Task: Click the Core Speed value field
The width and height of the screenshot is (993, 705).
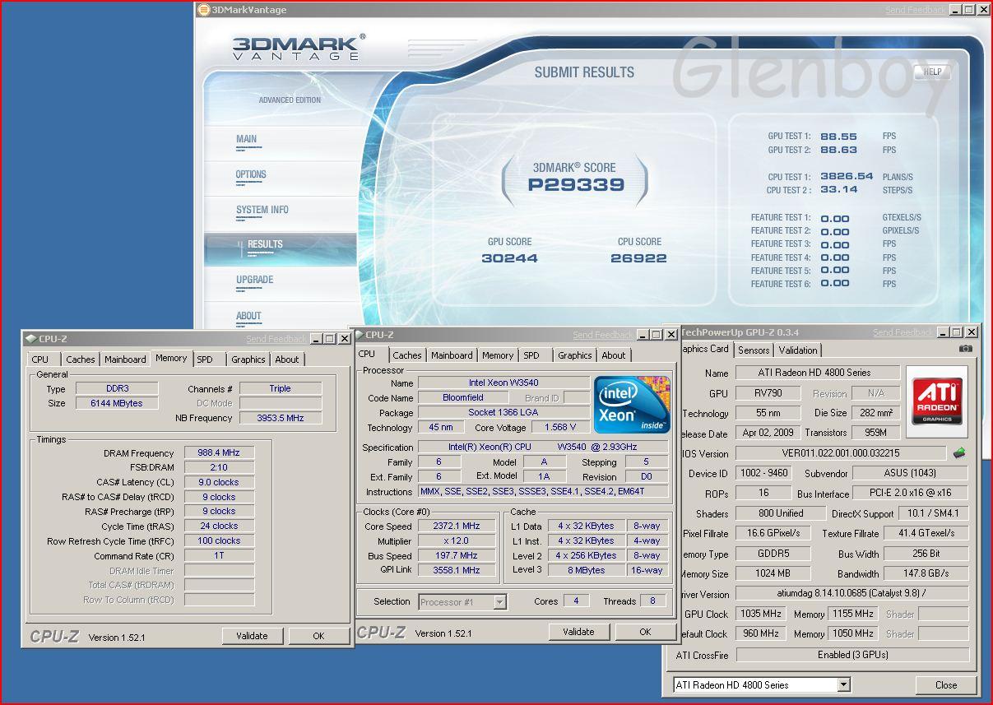Action: (456, 526)
